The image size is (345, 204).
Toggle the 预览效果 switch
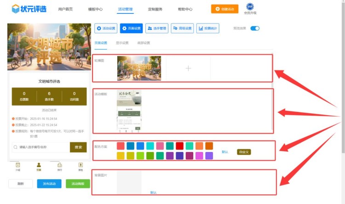pyautogui.click(x=255, y=29)
